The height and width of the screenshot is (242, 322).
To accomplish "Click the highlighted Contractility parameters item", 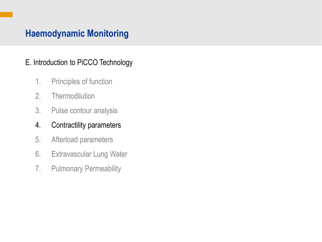I will pos(86,125).
